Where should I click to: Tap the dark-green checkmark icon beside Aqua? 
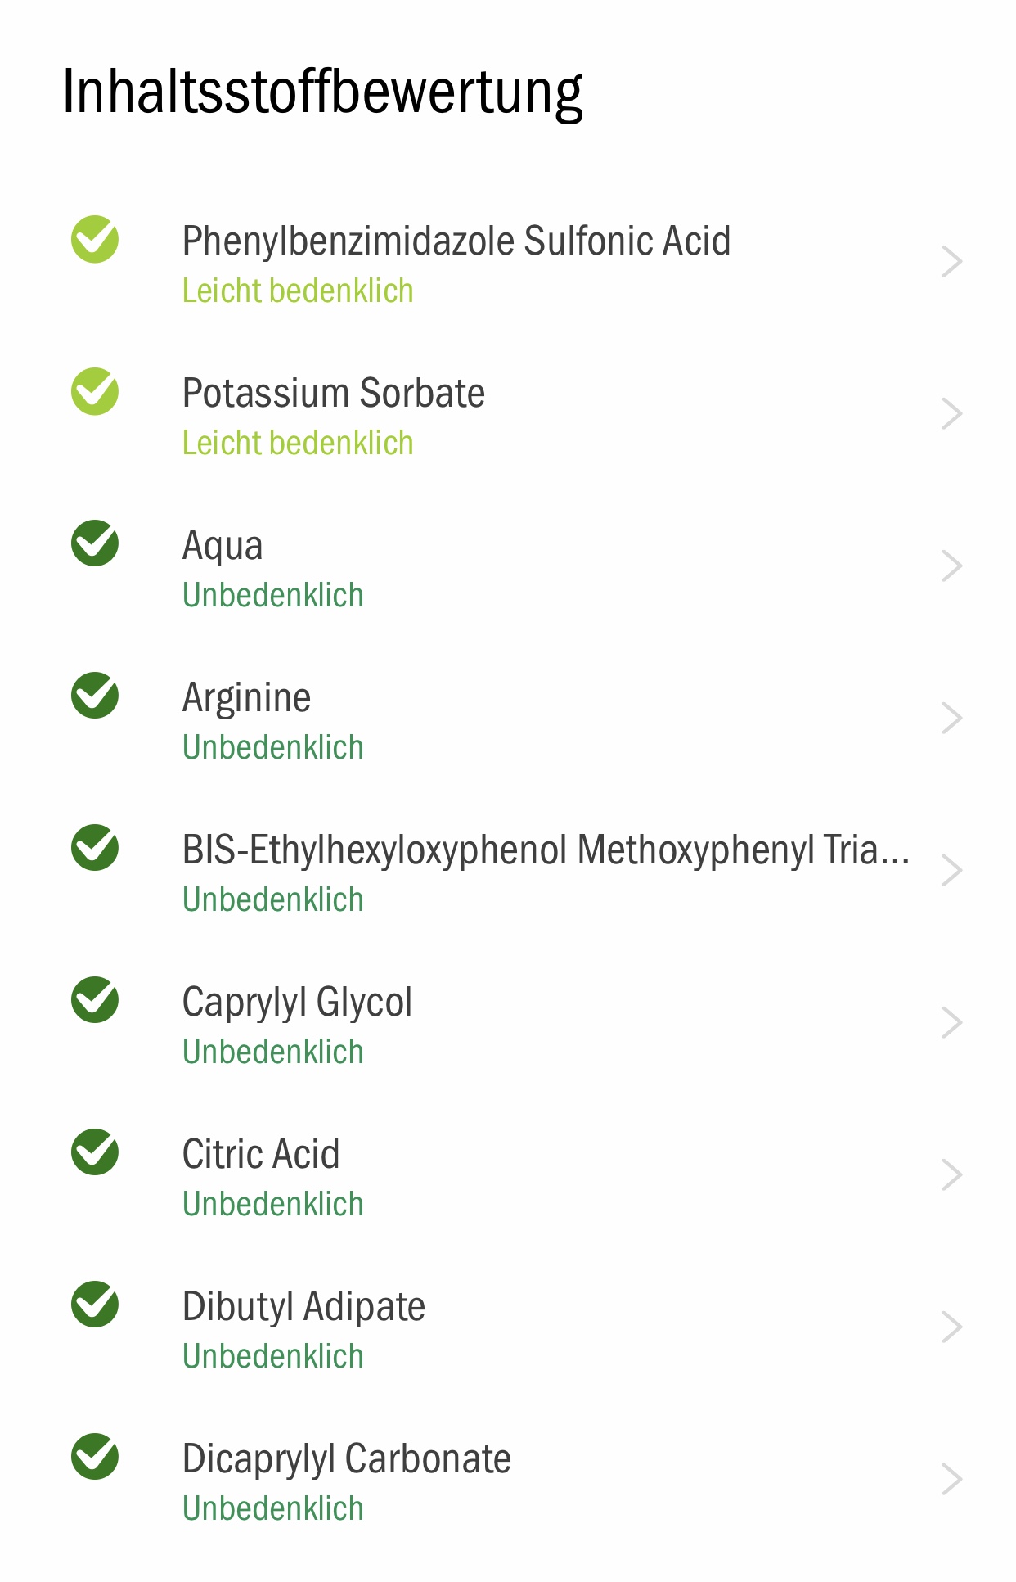coord(95,543)
